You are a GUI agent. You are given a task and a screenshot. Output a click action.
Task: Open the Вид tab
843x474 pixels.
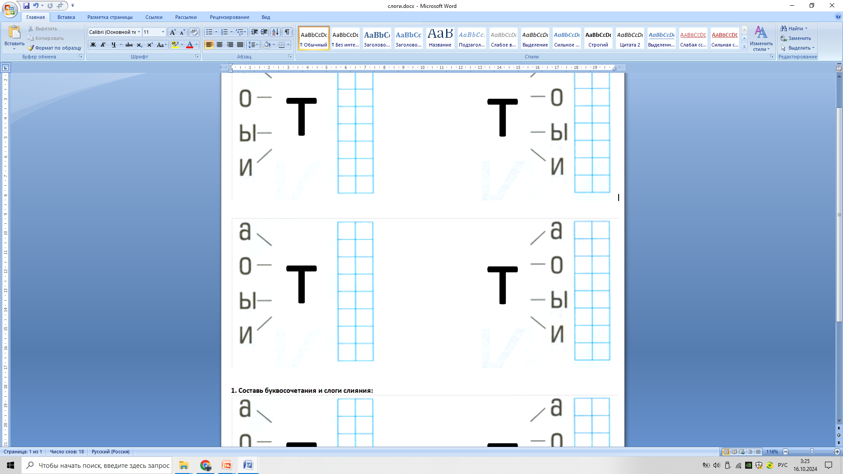click(266, 17)
